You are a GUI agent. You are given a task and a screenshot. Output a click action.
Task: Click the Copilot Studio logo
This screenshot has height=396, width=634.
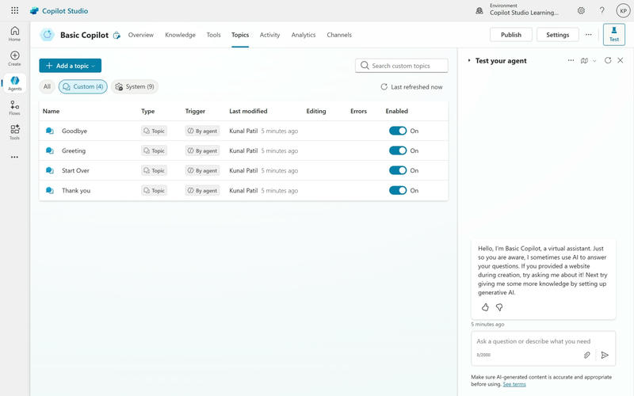coord(34,11)
